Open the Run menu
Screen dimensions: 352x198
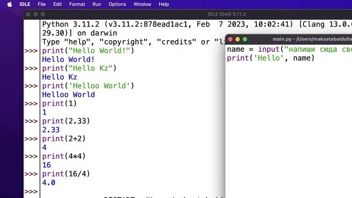point(97,4)
